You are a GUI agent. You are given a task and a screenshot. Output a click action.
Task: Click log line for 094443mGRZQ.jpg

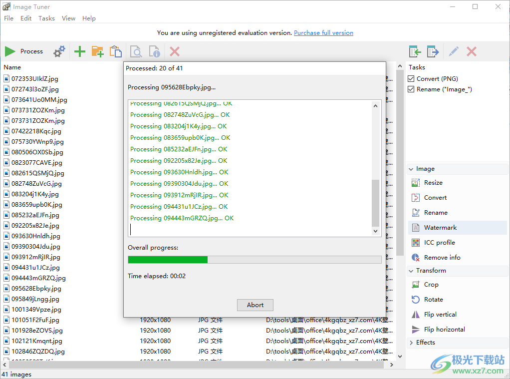(182, 219)
